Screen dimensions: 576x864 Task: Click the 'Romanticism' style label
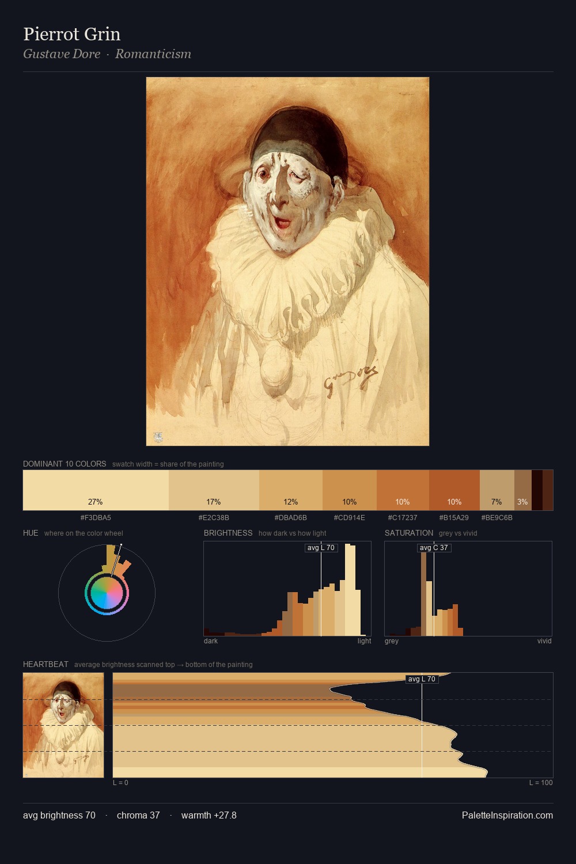(x=153, y=54)
